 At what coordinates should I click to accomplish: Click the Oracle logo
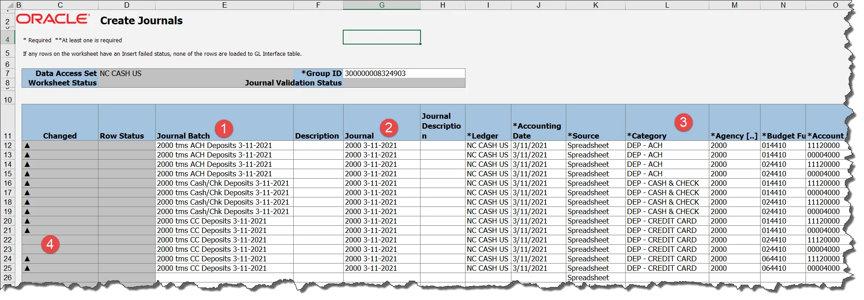(53, 19)
